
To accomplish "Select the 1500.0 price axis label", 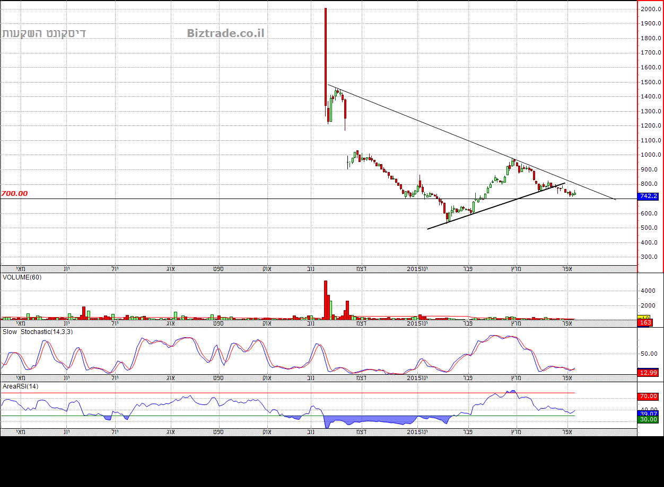I will 651,82.
